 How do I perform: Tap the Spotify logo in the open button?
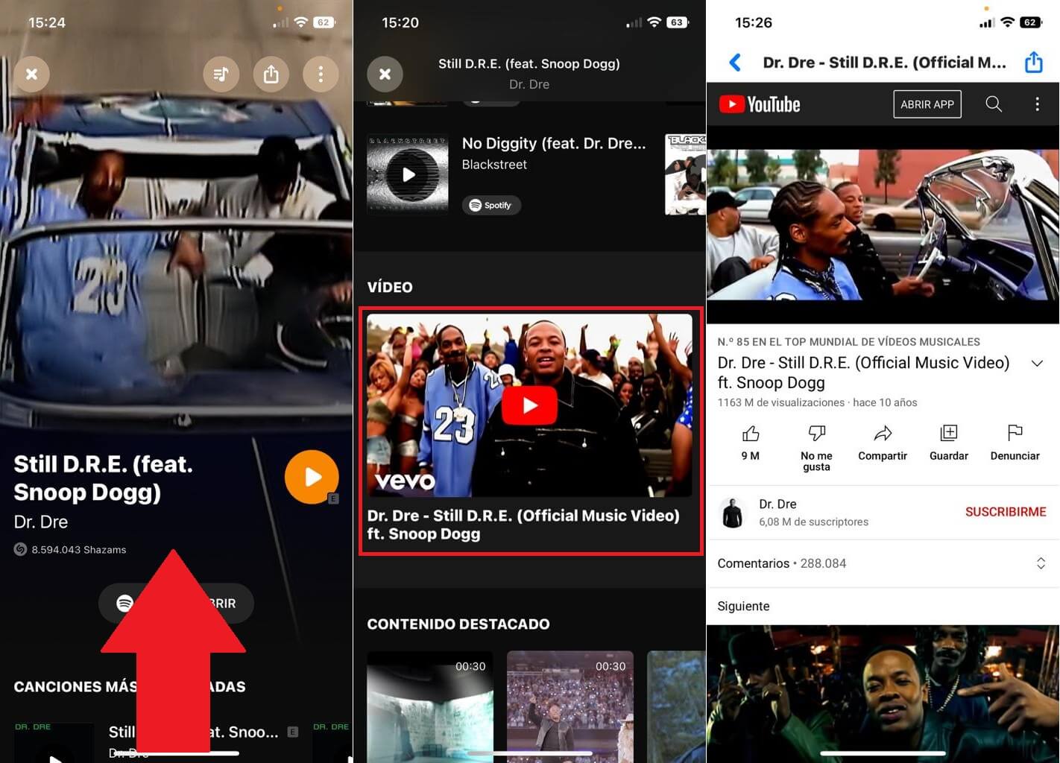[x=125, y=603]
